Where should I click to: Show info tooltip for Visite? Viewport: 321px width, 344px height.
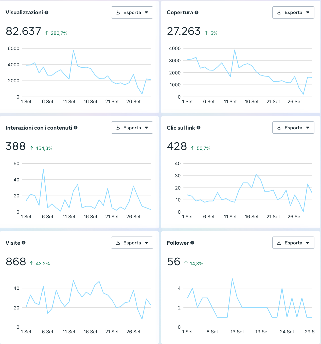[24, 243]
